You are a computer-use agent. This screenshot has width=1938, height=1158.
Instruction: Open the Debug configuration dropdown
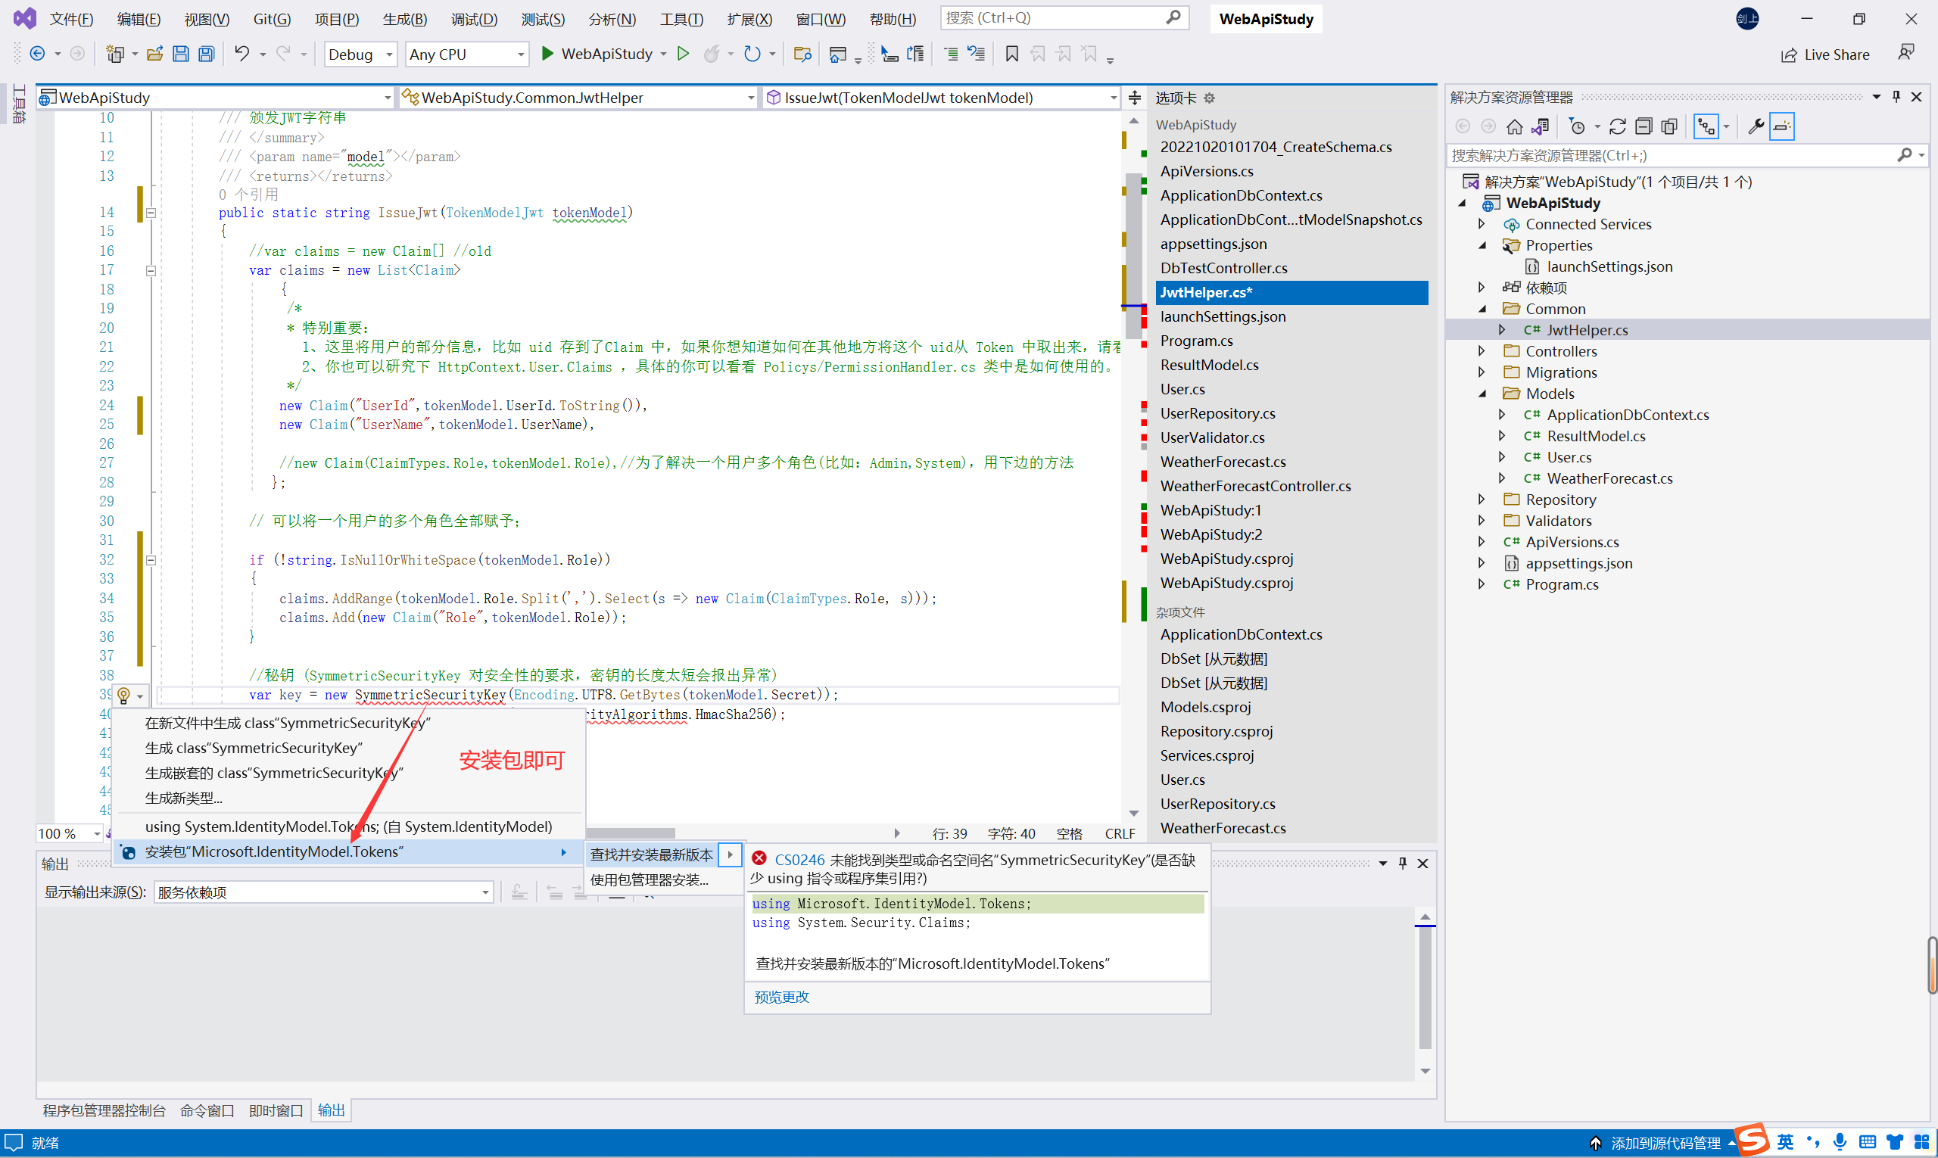pos(360,54)
